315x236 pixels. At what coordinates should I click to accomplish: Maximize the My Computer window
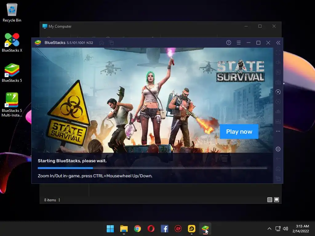pyautogui.click(x=260, y=26)
